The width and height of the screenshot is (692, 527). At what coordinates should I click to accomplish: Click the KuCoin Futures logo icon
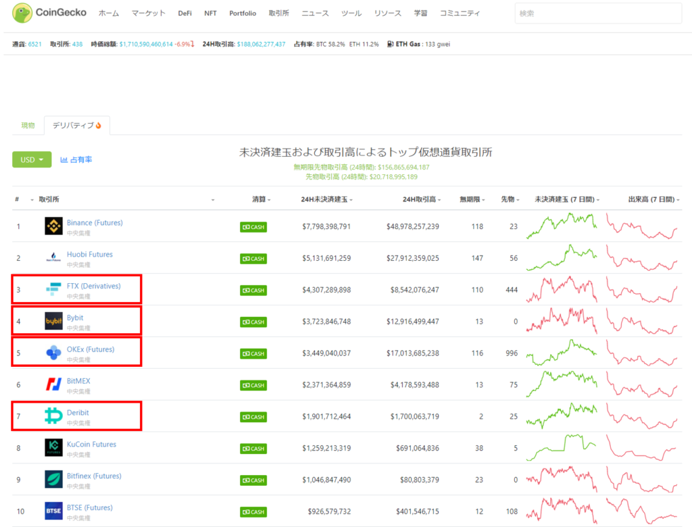pos(54,447)
